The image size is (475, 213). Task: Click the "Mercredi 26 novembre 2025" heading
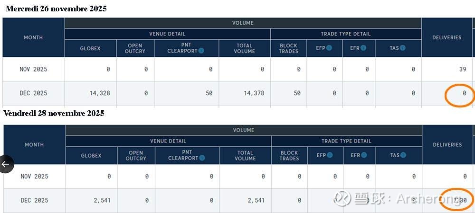56,9
